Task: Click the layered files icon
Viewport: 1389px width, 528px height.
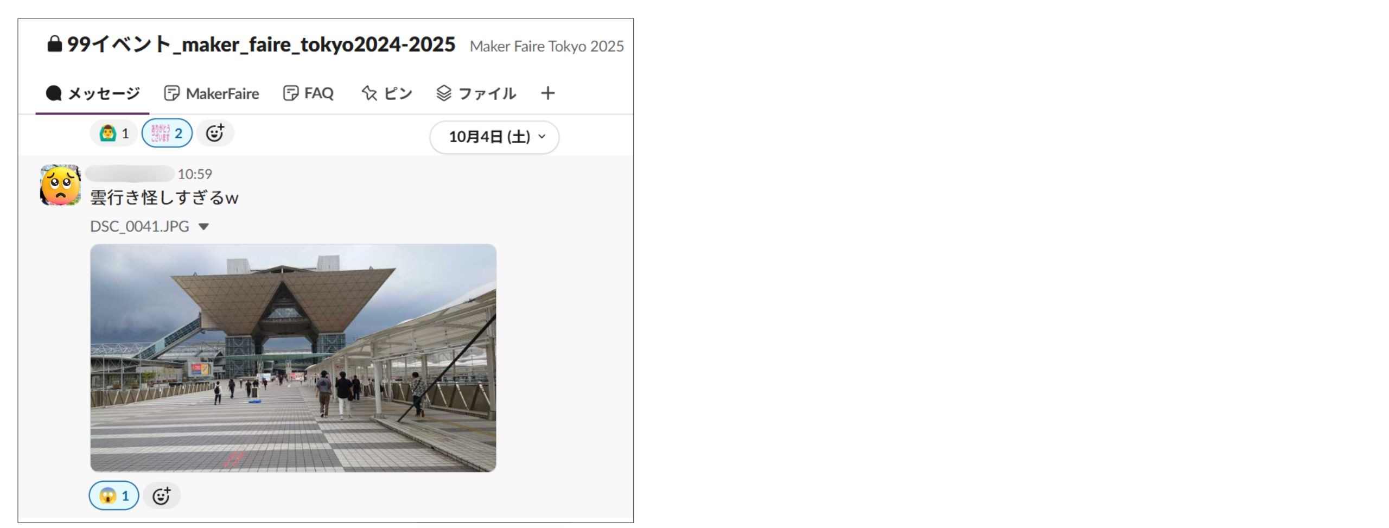Action: click(x=443, y=93)
